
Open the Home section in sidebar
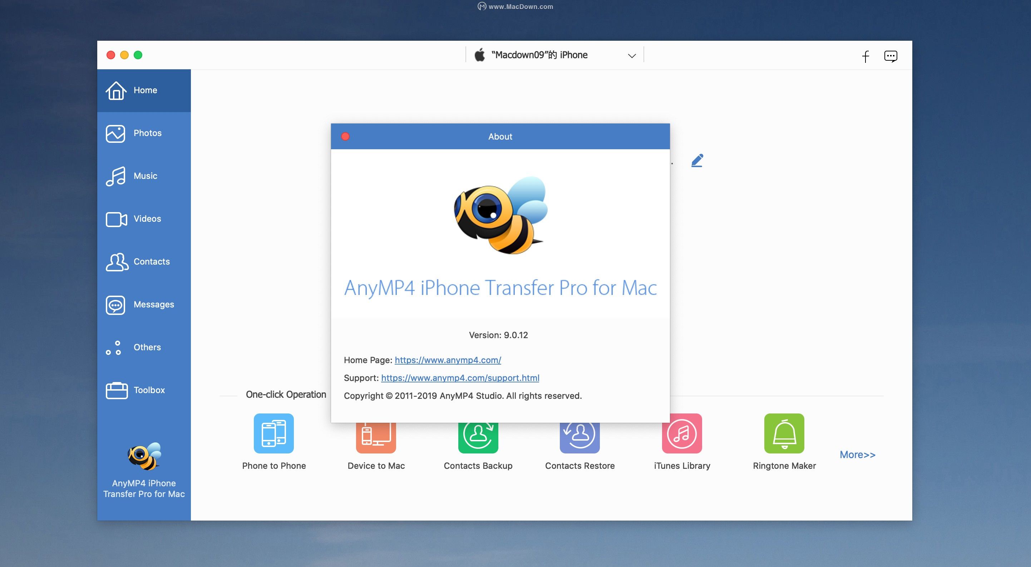pos(144,90)
